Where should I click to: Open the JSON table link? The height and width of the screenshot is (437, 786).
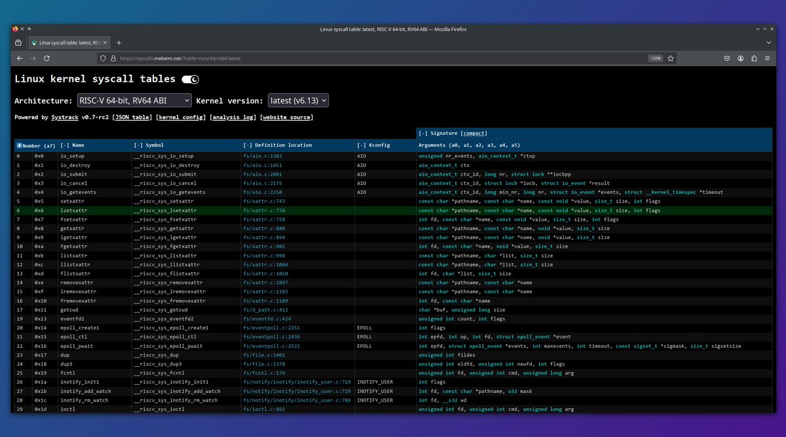click(x=131, y=117)
